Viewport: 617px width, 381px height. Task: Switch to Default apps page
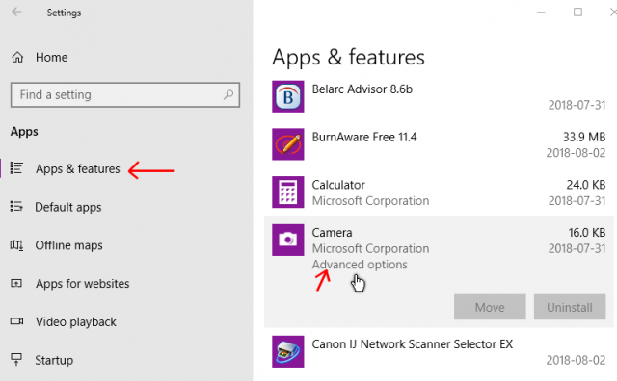[68, 207]
